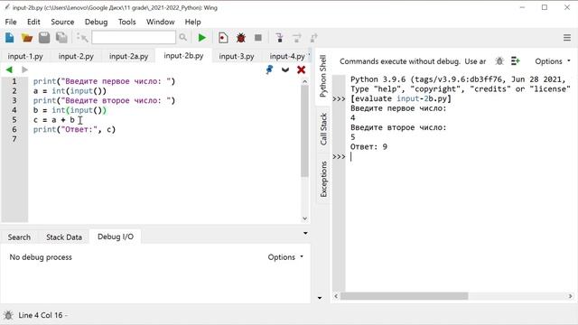
Task: Run the program with the green play button
Action: (201, 38)
